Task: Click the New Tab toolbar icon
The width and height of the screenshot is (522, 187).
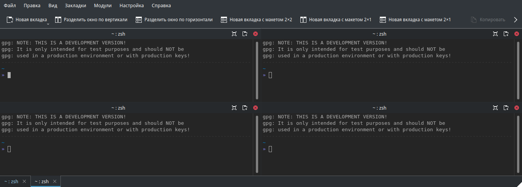Action: 10,20
